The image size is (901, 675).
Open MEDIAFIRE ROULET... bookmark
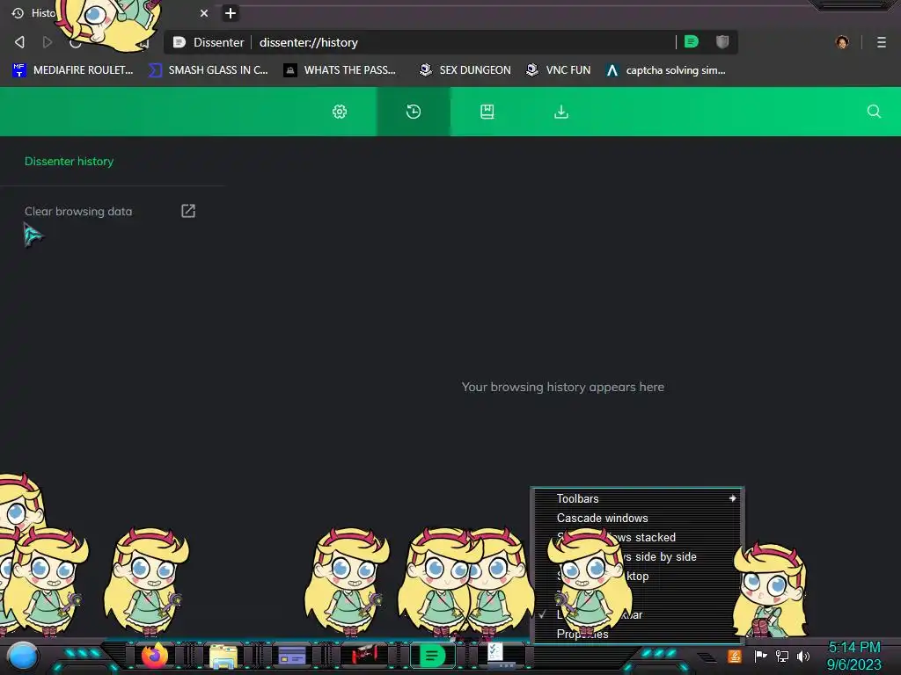click(x=73, y=70)
